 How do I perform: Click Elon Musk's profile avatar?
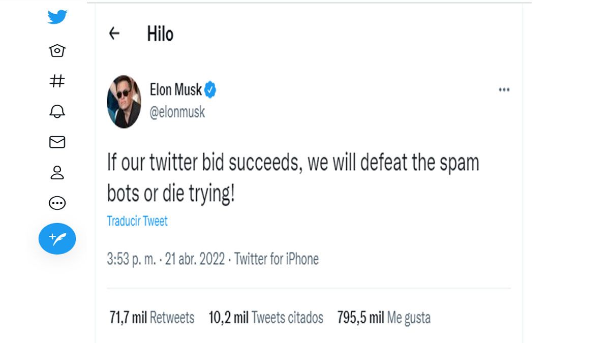pos(124,102)
